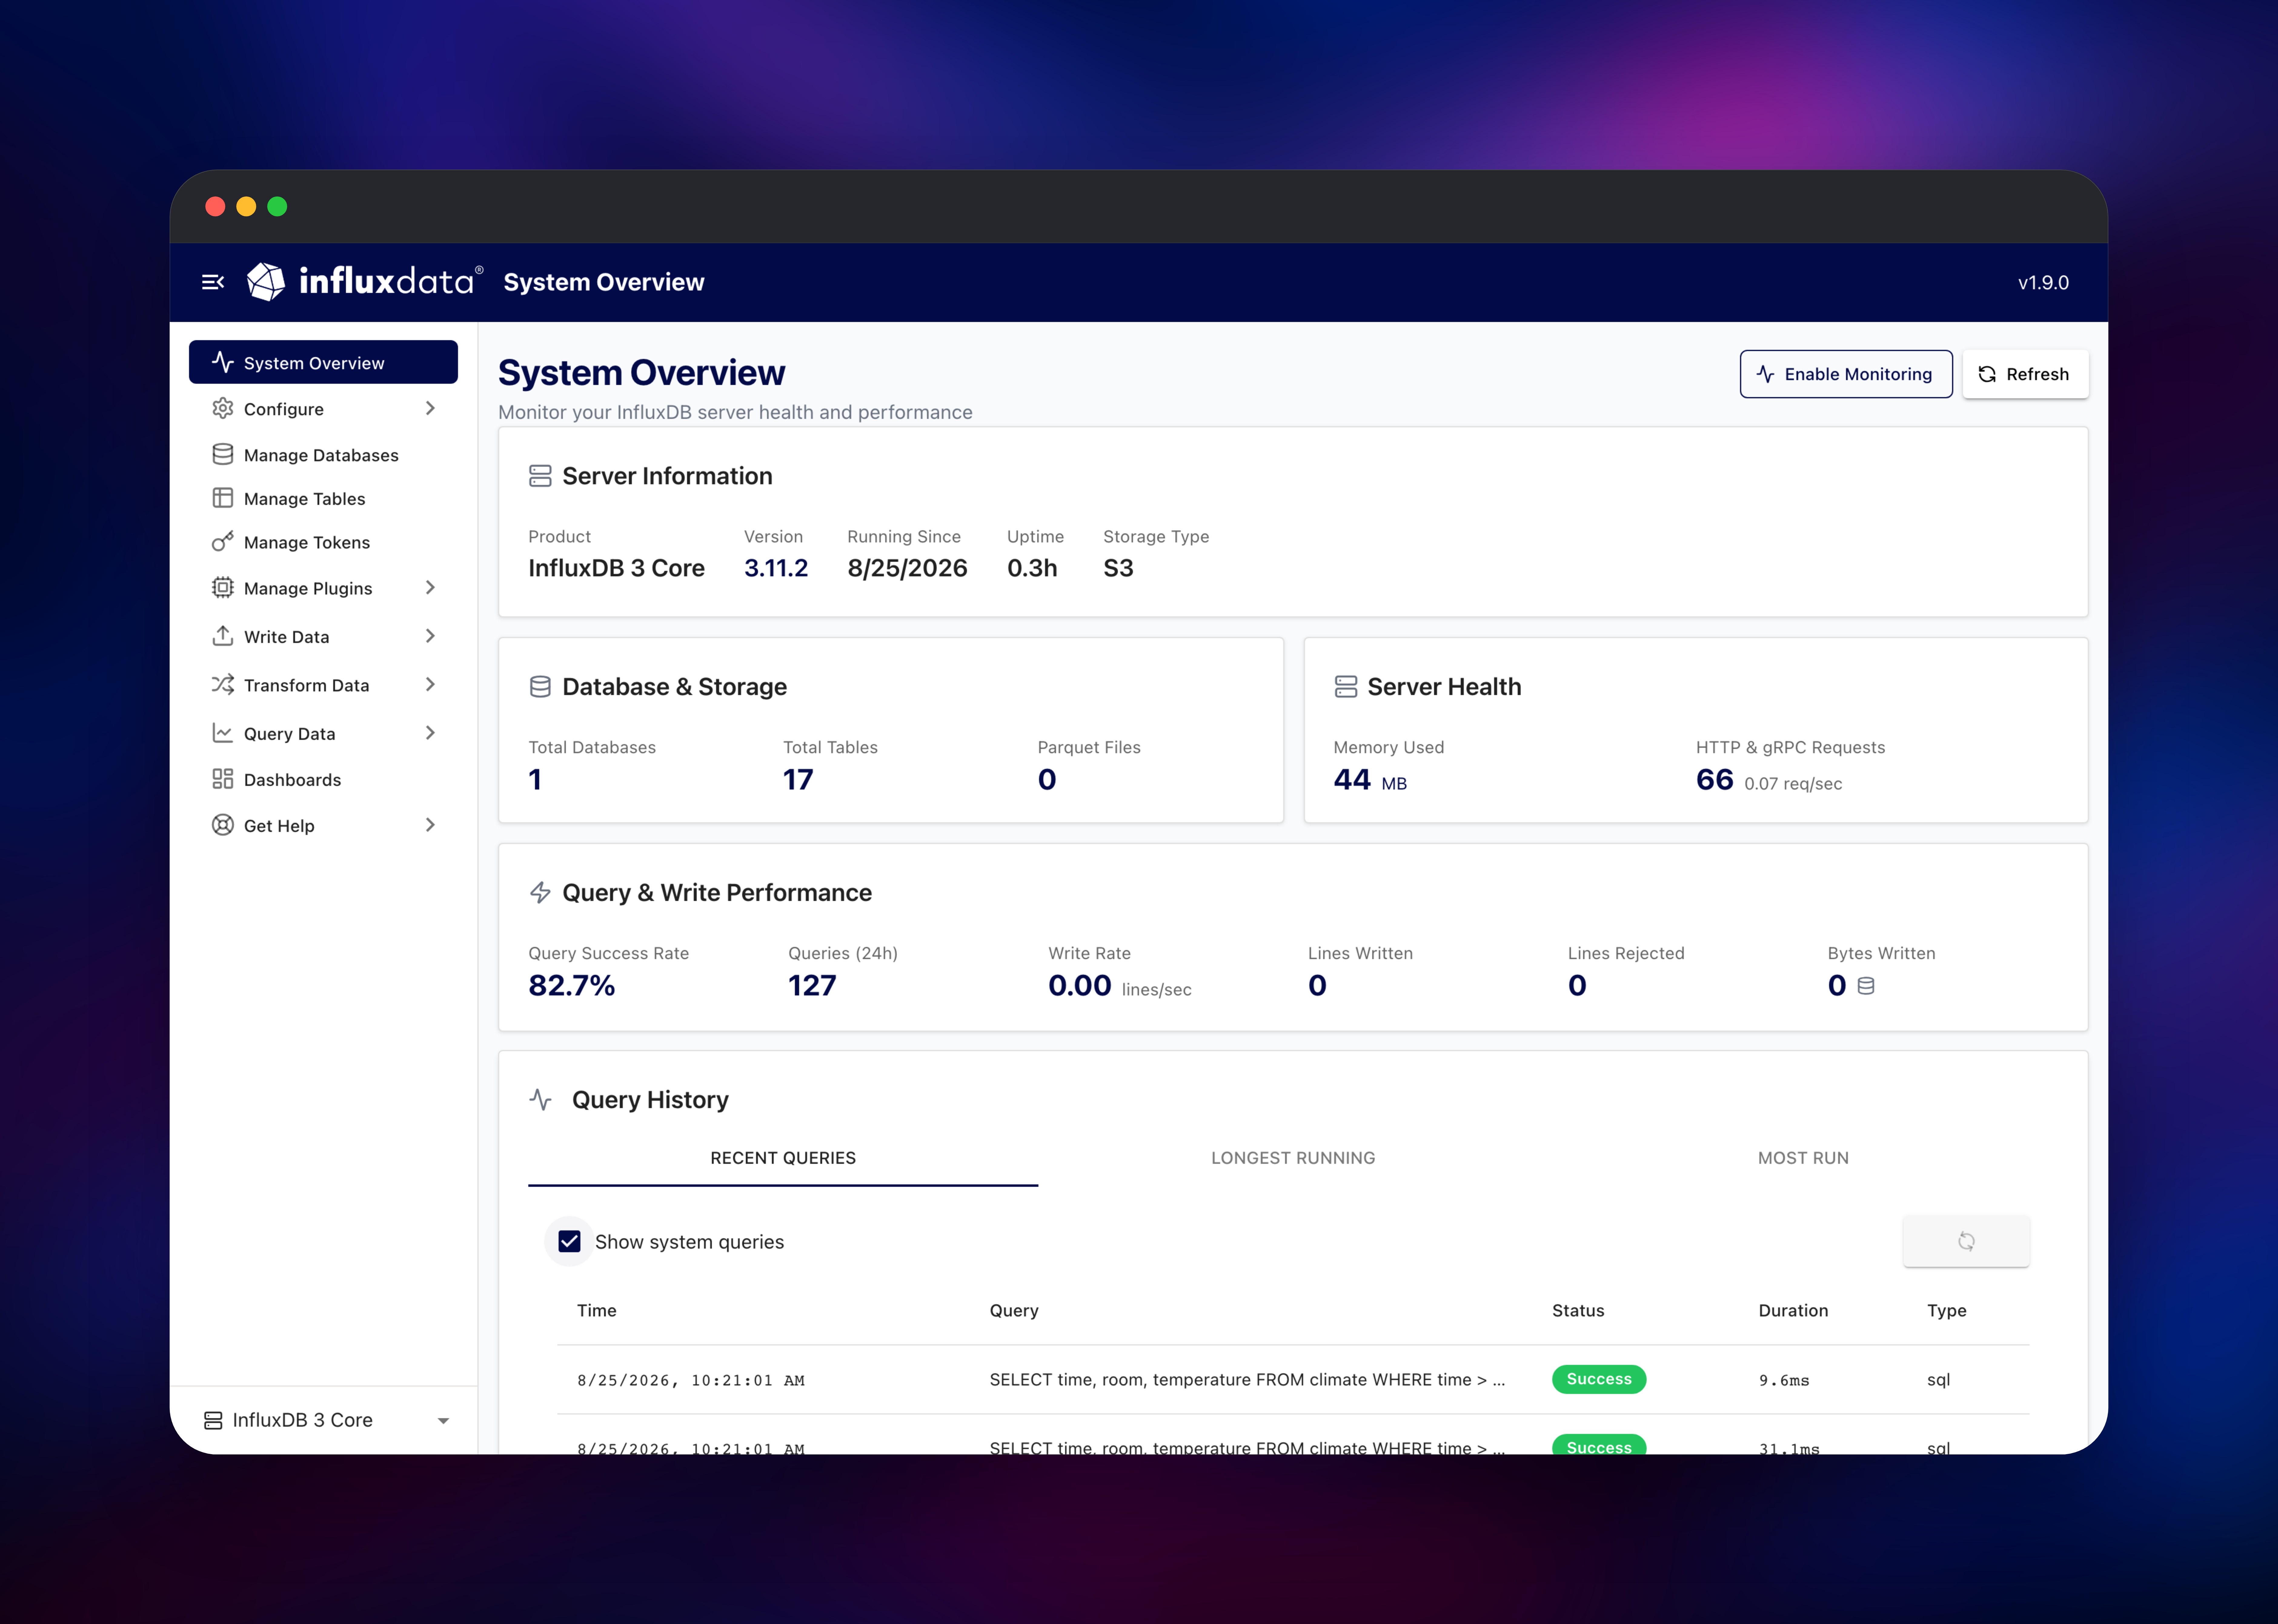Click the Dashboards tiles icon

point(223,779)
